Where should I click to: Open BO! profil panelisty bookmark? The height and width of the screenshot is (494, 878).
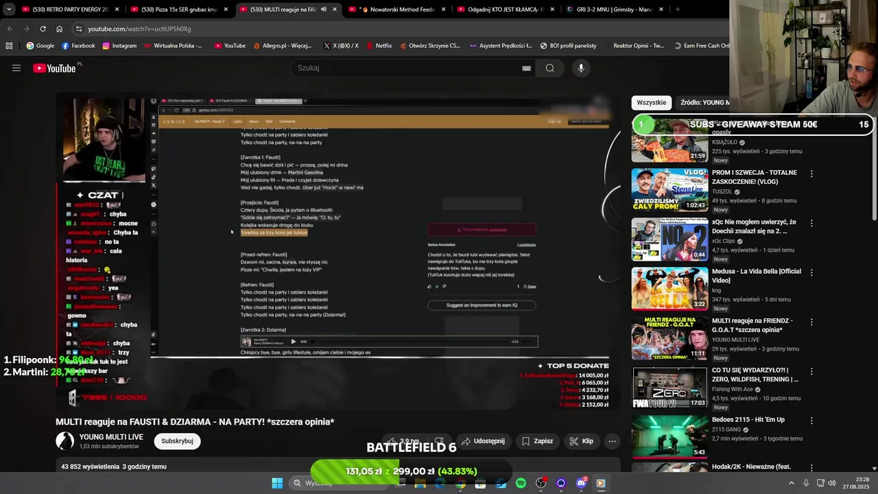tap(567, 46)
